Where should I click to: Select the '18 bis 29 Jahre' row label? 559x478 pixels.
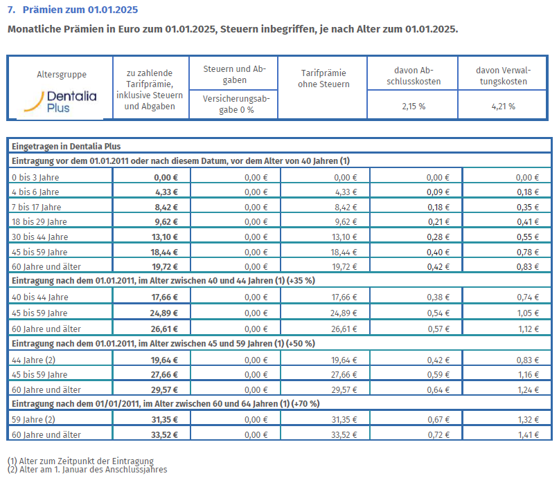click(x=39, y=221)
